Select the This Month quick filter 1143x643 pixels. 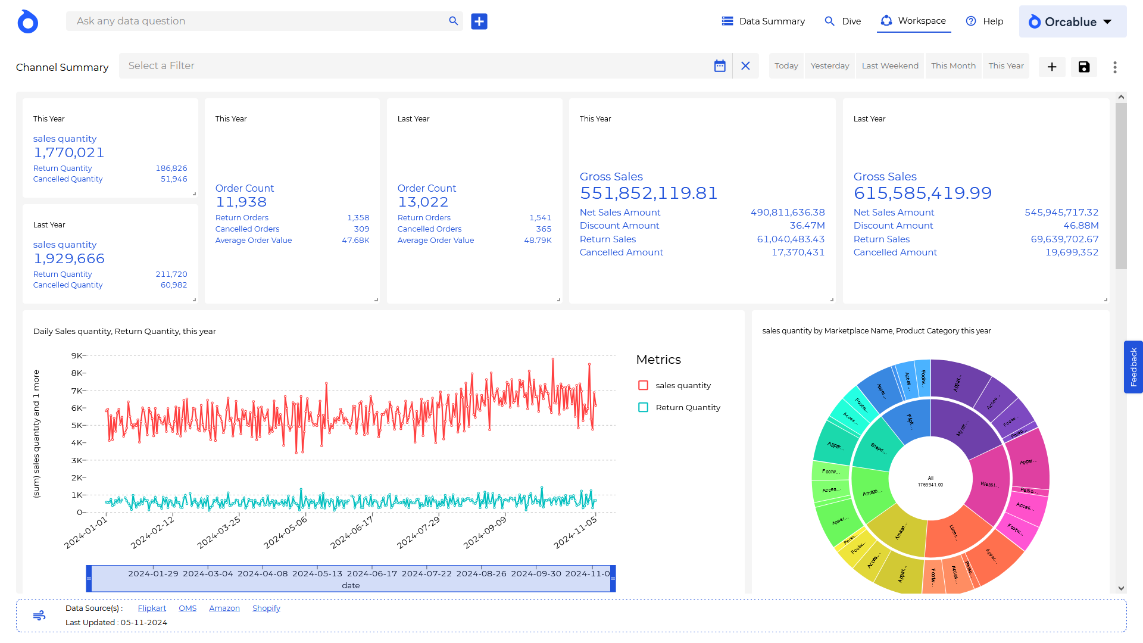(953, 65)
